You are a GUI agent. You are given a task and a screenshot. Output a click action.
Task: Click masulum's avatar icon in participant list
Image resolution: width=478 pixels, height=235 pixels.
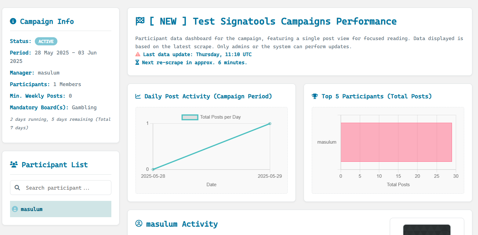coord(15,209)
